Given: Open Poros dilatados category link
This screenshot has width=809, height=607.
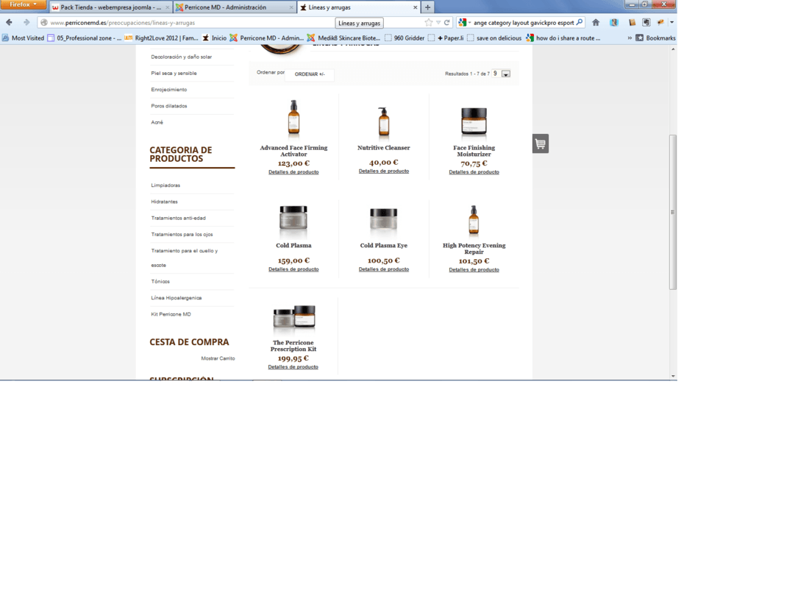Looking at the screenshot, I should pyautogui.click(x=168, y=106).
